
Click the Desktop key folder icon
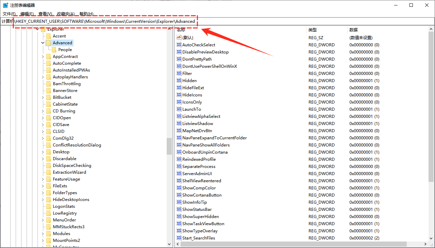[49, 152]
